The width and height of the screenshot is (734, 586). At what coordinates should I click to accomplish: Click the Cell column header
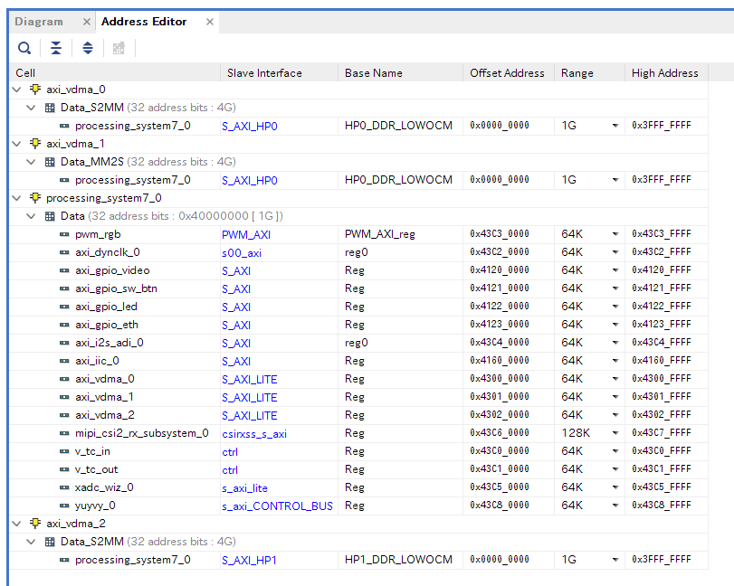[x=115, y=73]
